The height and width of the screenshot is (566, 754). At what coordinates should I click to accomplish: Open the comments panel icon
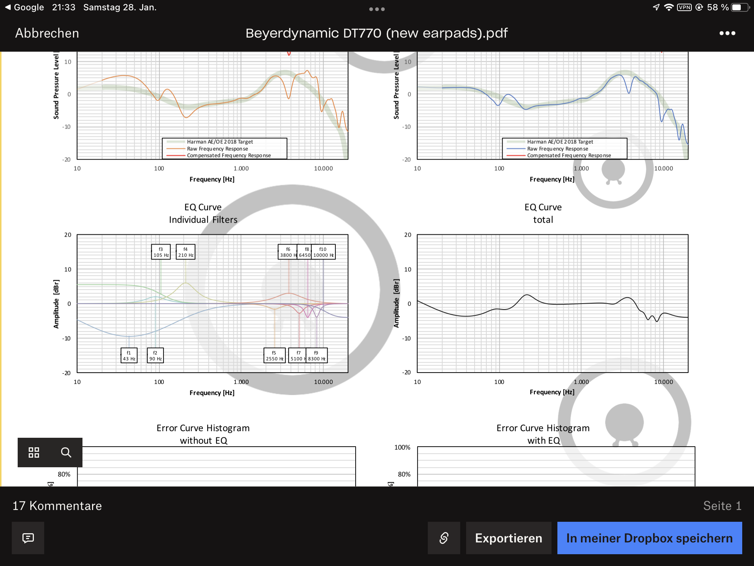pyautogui.click(x=28, y=538)
